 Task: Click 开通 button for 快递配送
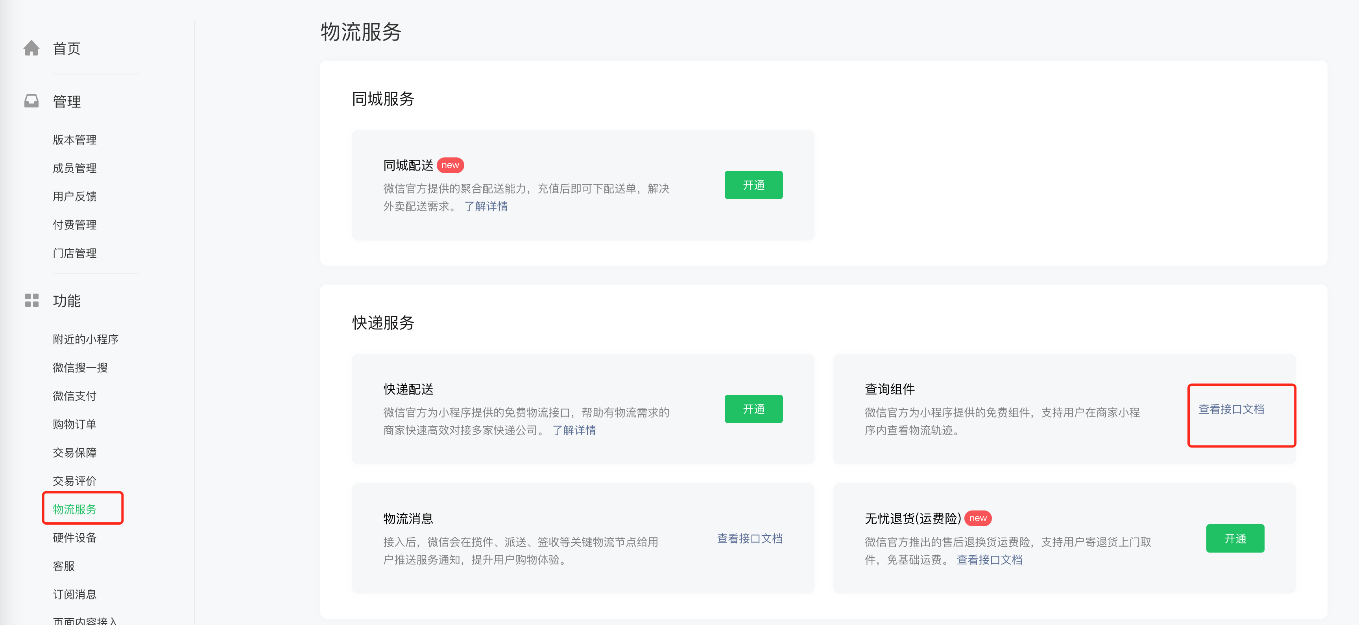[753, 409]
